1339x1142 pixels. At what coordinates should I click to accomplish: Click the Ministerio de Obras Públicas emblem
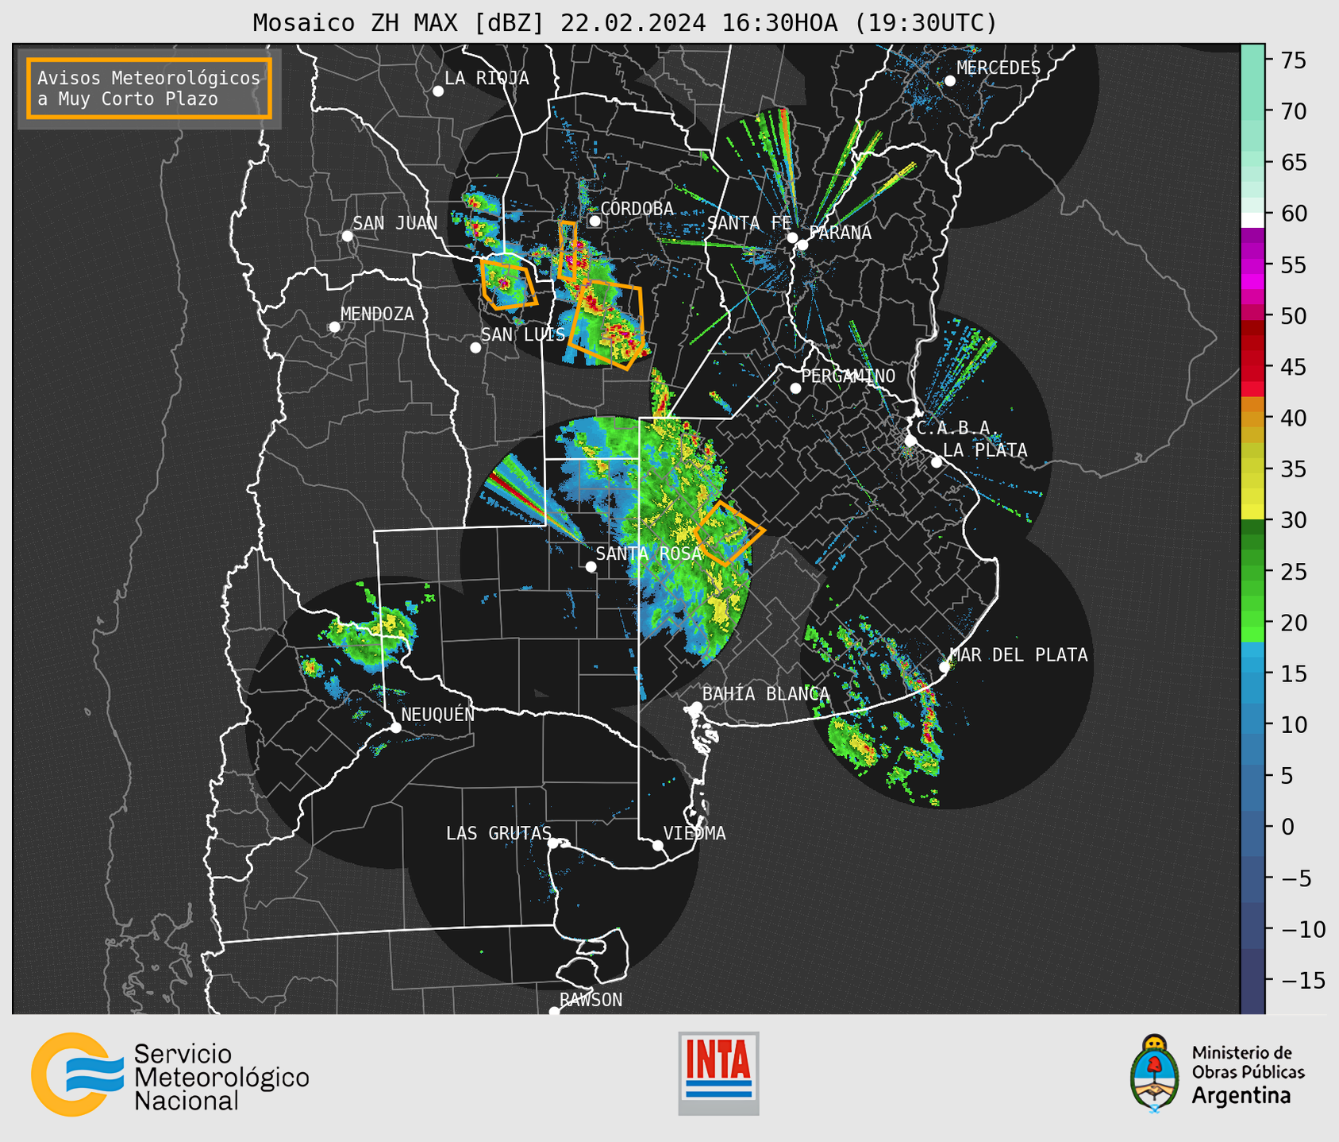[1154, 1074]
